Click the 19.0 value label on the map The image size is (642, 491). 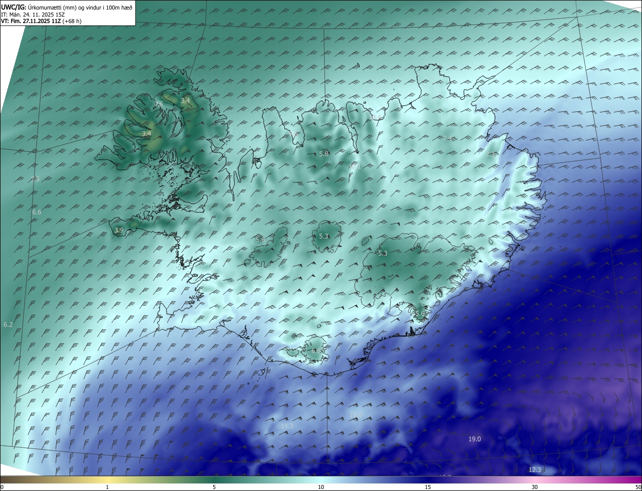point(474,439)
